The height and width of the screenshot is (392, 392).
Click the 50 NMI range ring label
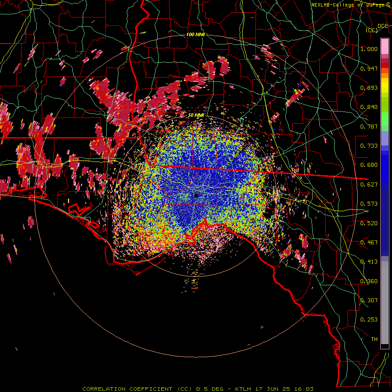196,115
